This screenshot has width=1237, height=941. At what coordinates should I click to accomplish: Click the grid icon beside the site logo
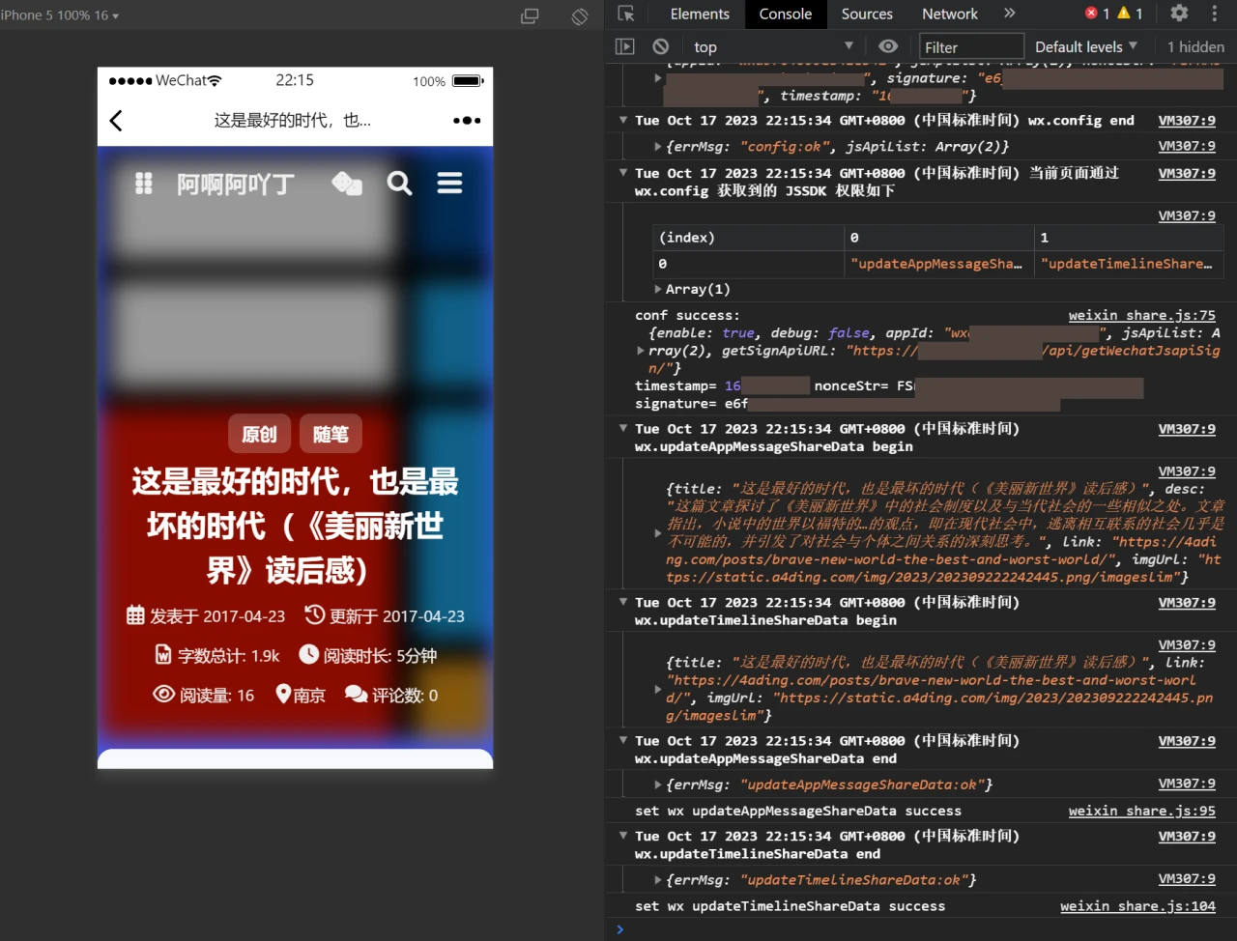point(143,182)
